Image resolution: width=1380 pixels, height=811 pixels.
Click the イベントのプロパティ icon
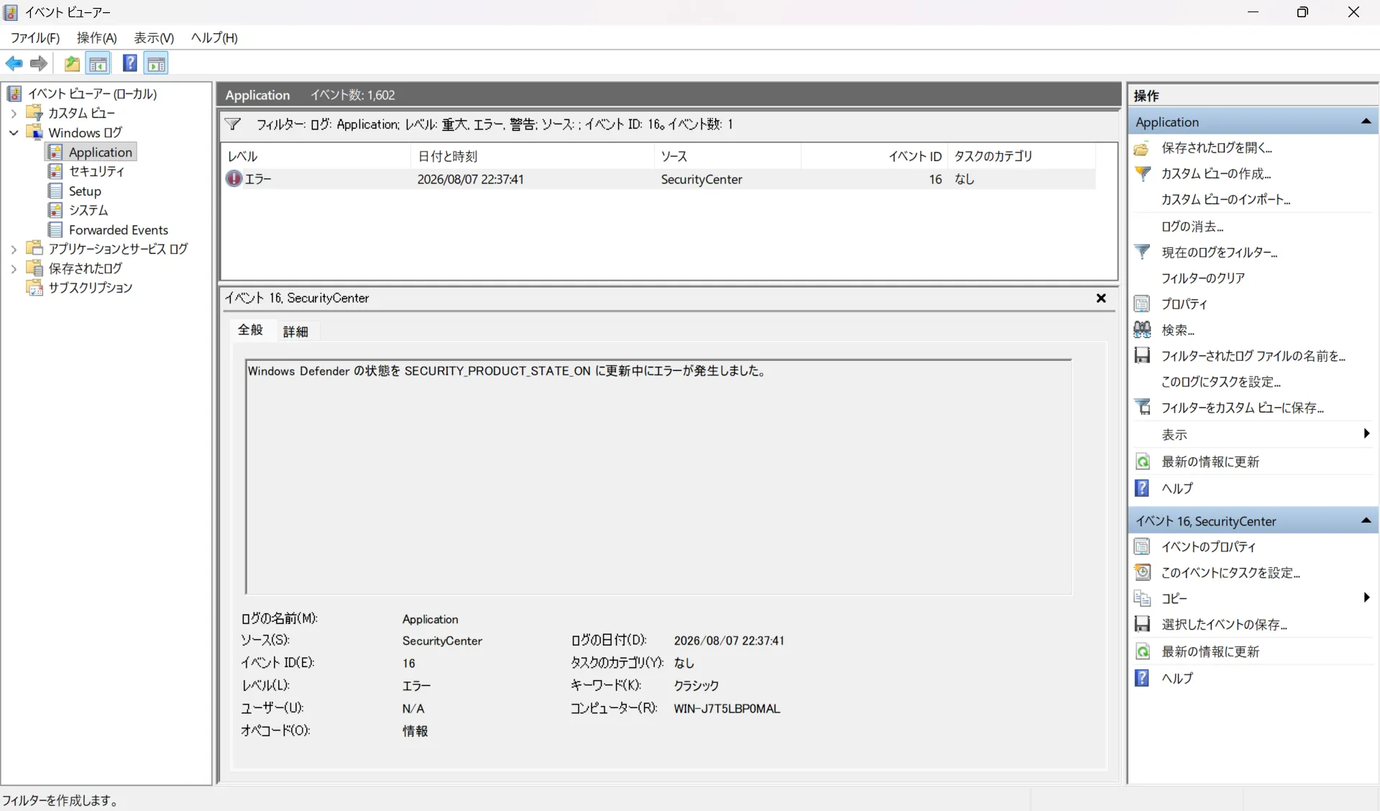pos(1141,546)
